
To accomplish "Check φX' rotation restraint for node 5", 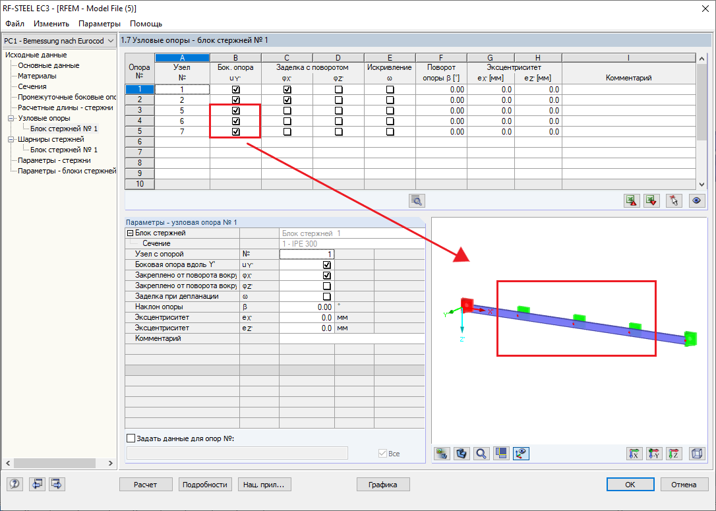I will (x=287, y=111).
